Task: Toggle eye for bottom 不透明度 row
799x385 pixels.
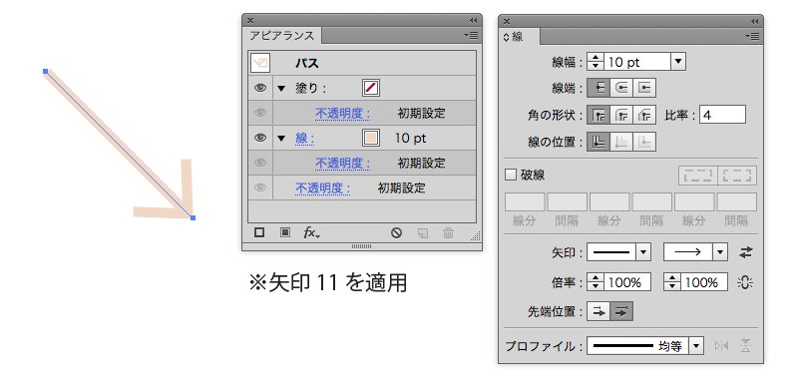Action: click(260, 188)
